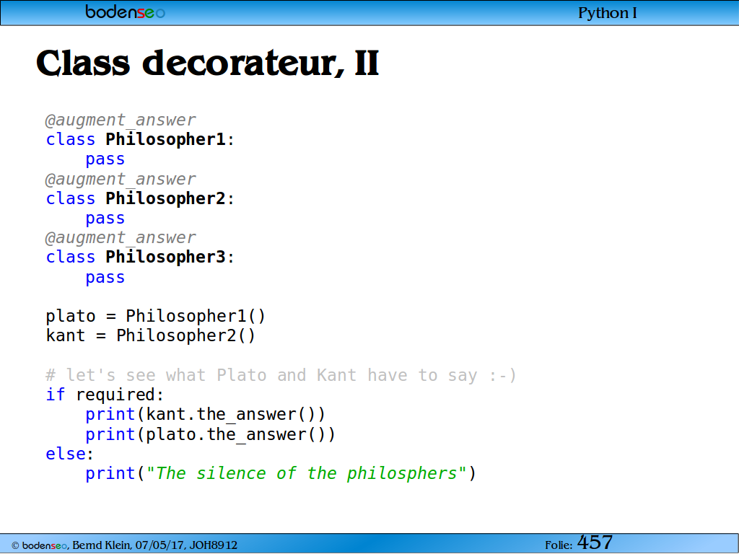Click the '@augment_answer' decorator above Philosopher2
The image size is (739, 554).
click(x=121, y=180)
